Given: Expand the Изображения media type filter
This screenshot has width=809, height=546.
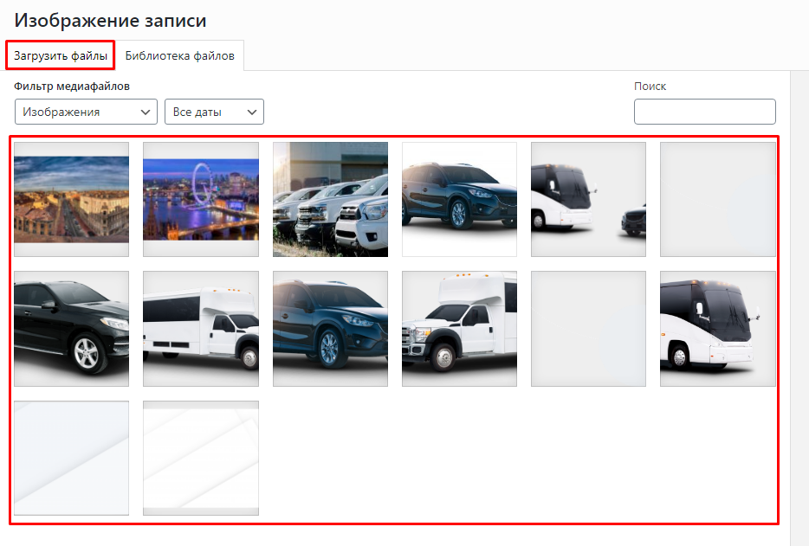Looking at the screenshot, I should click(86, 112).
